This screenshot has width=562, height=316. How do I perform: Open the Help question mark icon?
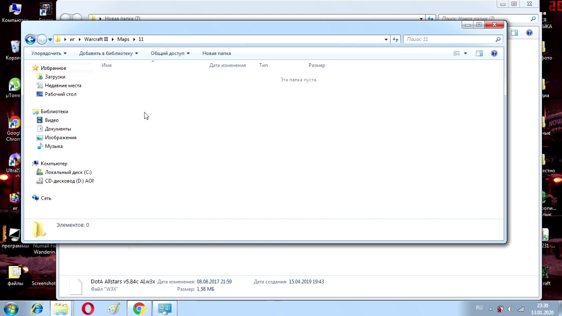(x=494, y=54)
